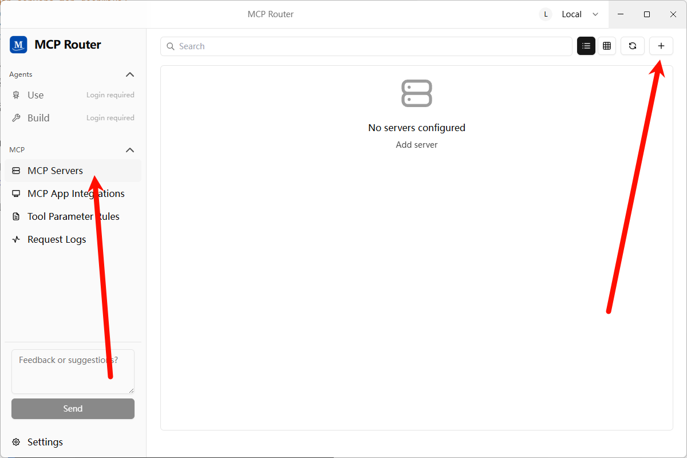Switch to list view layout

(x=586, y=46)
